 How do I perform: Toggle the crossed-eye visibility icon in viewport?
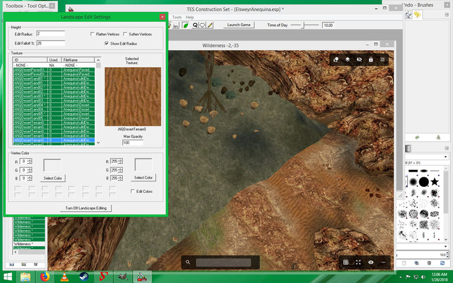pyautogui.click(x=359, y=59)
